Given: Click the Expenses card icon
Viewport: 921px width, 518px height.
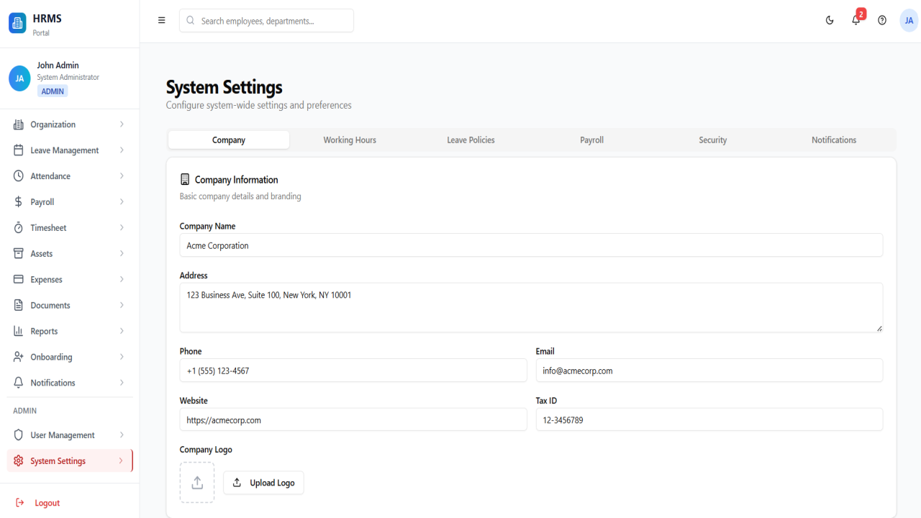Looking at the screenshot, I should click(19, 280).
